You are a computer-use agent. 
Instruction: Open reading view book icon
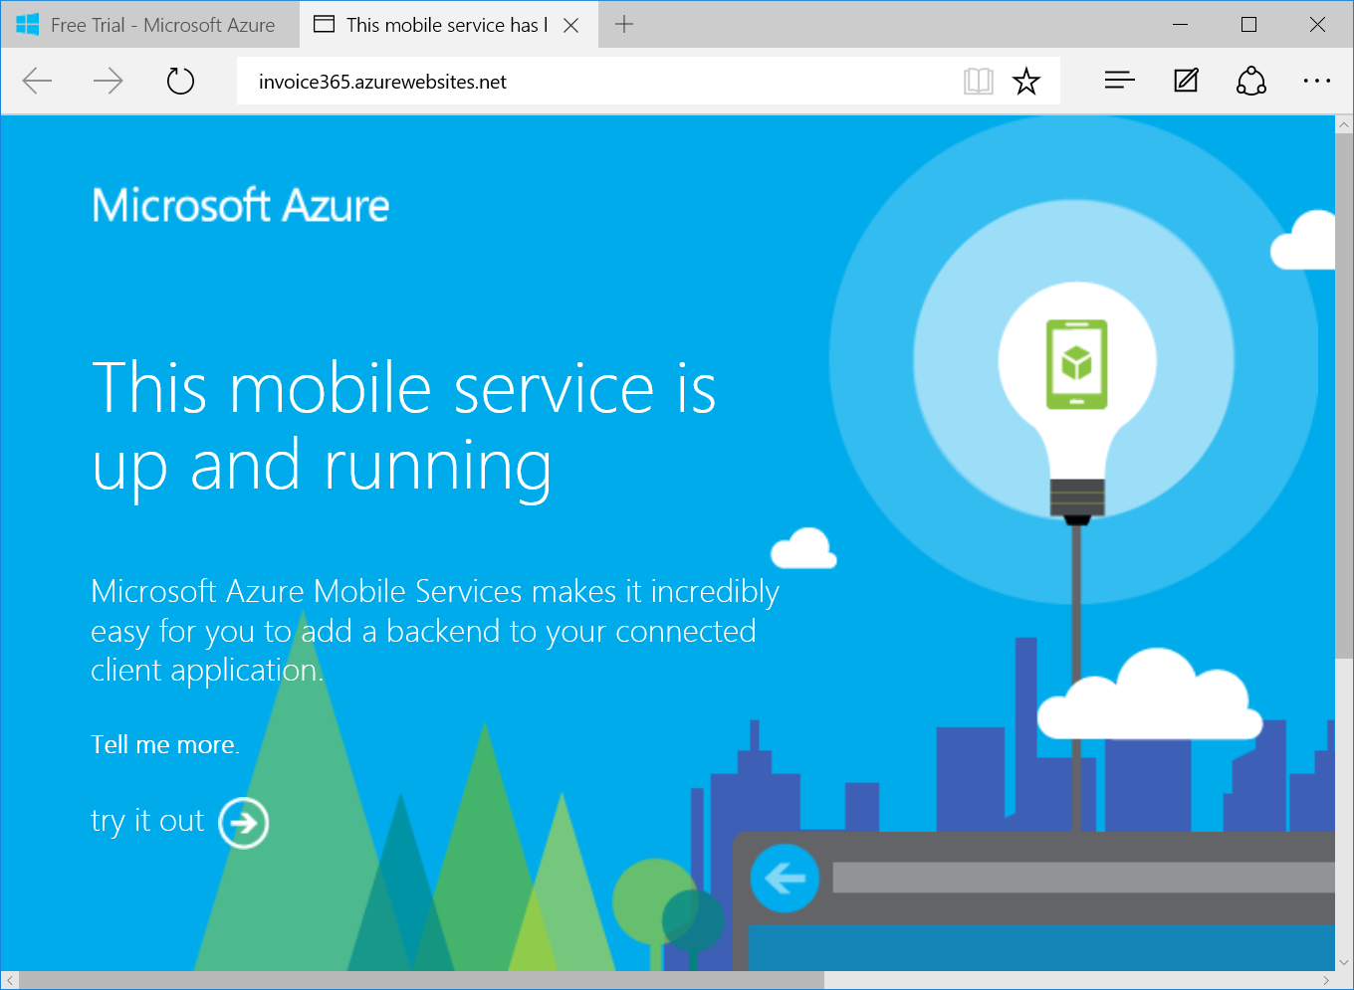[x=979, y=82]
